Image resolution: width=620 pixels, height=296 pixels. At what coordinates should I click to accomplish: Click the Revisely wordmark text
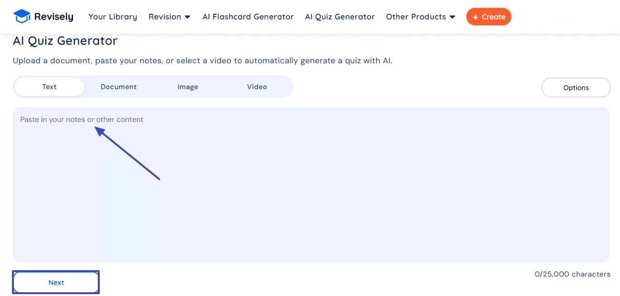[54, 17]
